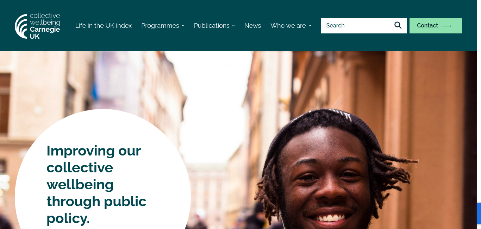Click the arrow icon inside Contact button

click(446, 26)
